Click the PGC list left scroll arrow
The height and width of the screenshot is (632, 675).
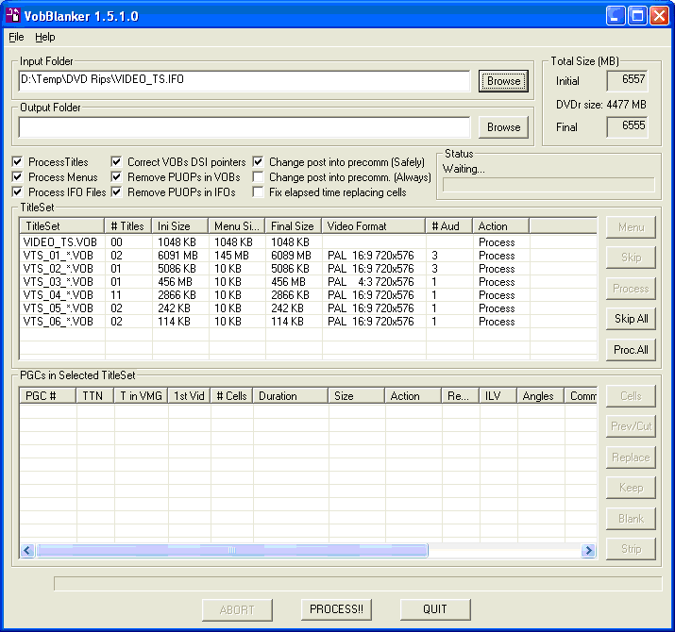click(27, 550)
